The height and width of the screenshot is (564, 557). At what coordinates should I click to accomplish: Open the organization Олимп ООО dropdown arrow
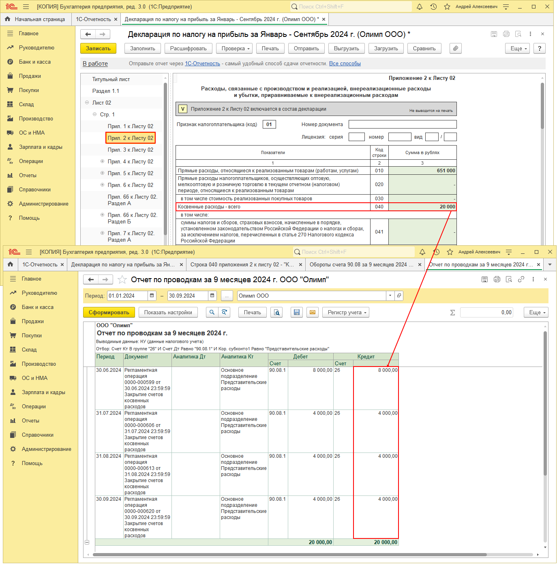(390, 296)
